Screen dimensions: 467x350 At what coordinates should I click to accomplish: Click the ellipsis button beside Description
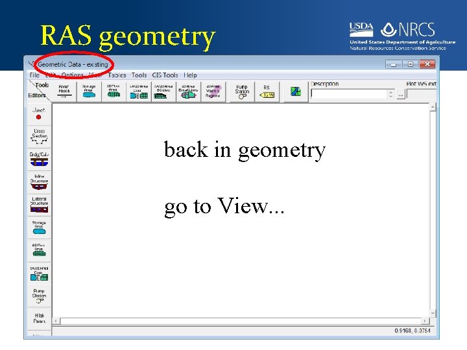[x=401, y=95]
